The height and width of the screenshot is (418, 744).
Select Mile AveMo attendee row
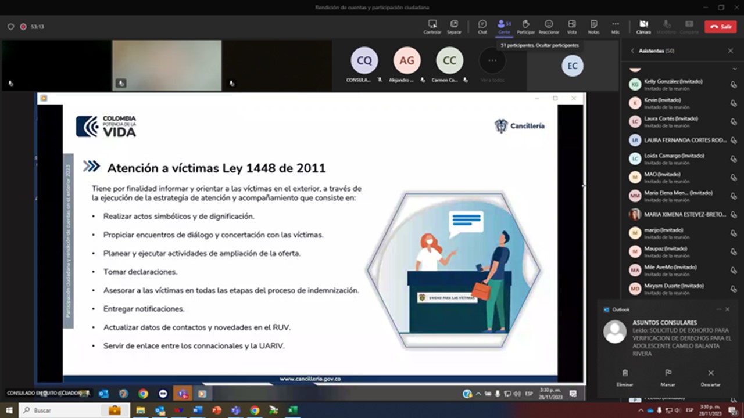[x=683, y=270]
